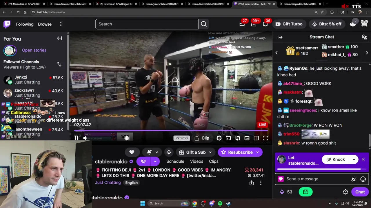This screenshot has height=208, width=371.
Task: Open the chat community users icon
Action: [364, 37]
